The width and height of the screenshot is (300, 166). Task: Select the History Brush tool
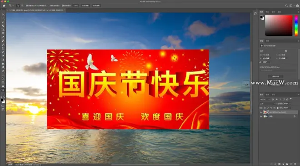click(x=3, y=52)
